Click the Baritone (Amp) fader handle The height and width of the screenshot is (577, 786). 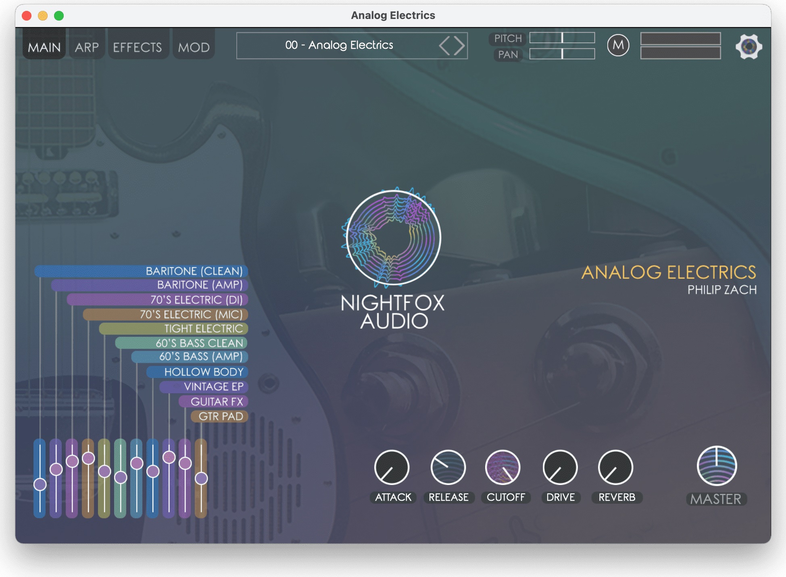[56, 469]
